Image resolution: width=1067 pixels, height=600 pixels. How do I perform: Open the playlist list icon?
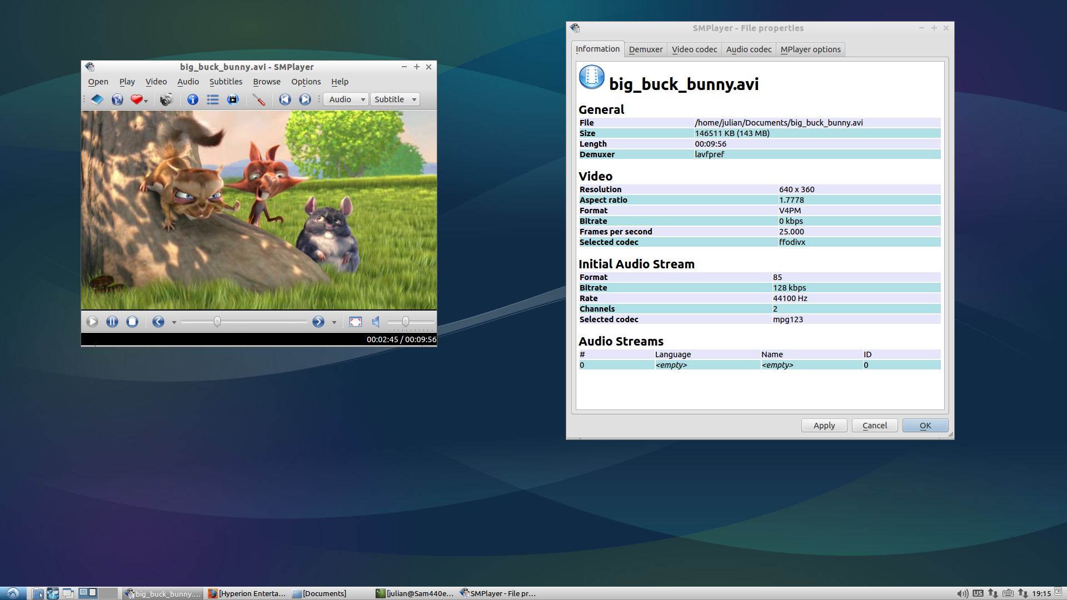213,99
